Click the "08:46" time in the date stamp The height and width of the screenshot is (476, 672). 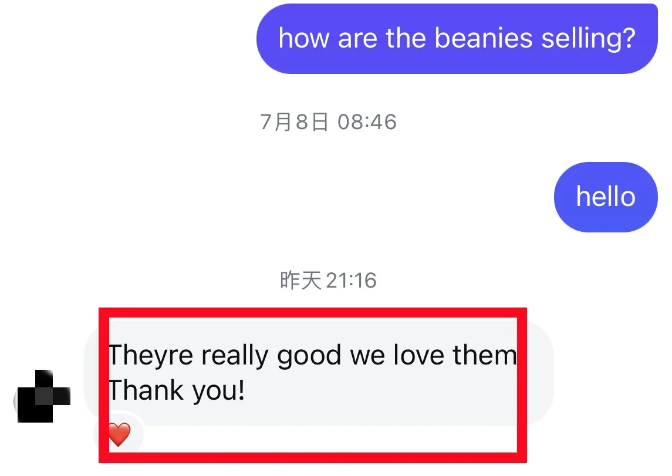point(367,122)
